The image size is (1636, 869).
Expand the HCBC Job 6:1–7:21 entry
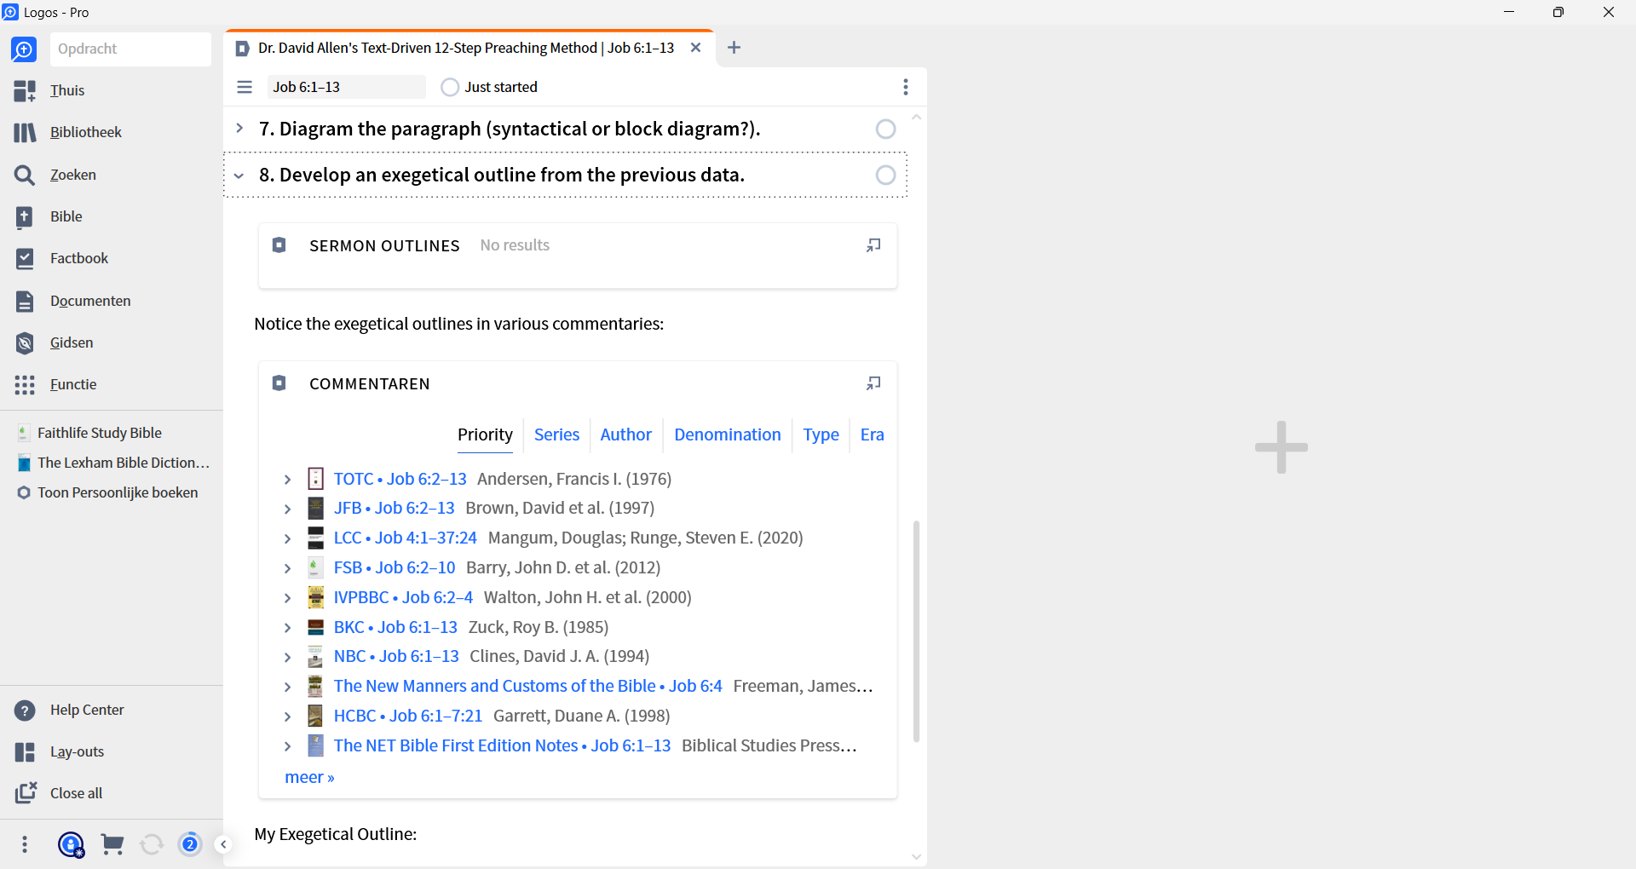pos(288,716)
